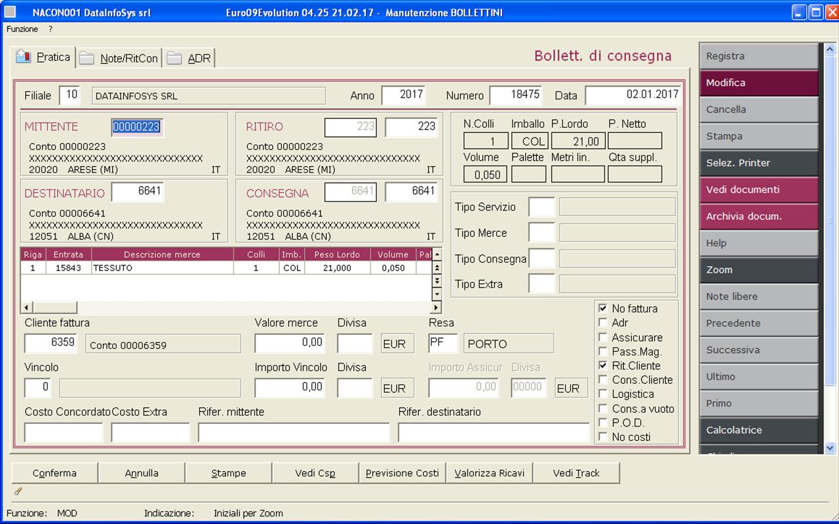
Task: Click the Stampe button
Action: (x=229, y=473)
